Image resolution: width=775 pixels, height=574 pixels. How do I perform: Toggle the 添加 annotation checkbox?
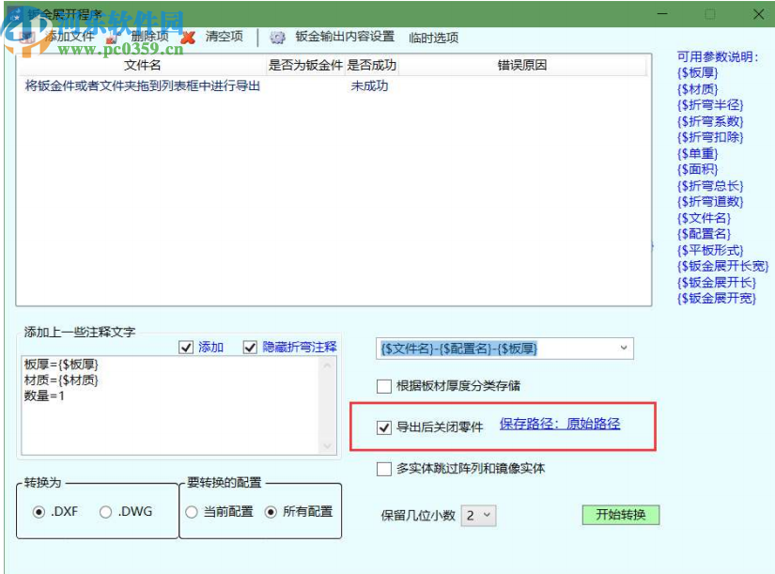(x=186, y=348)
